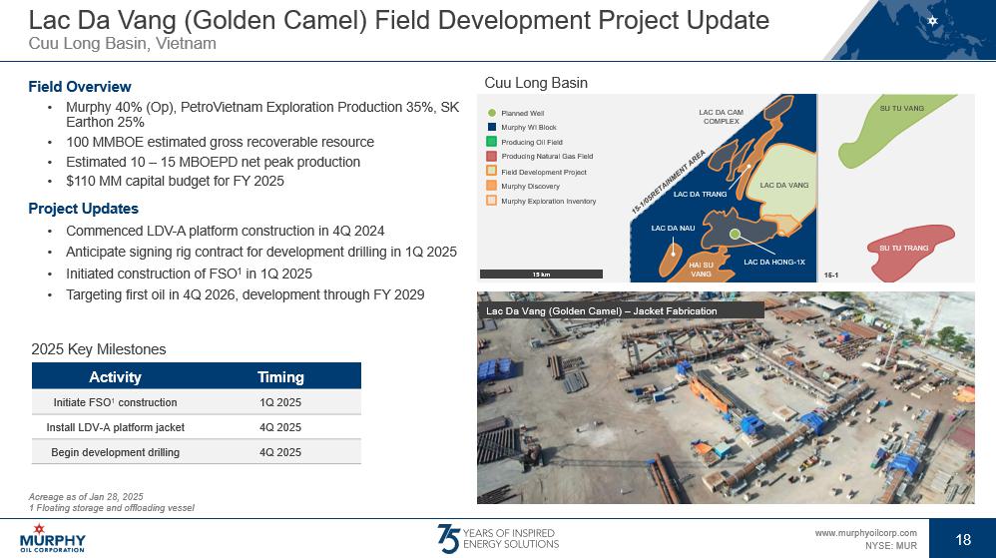Click the page number 18
This screenshot has width=996, height=558.
[x=963, y=540]
